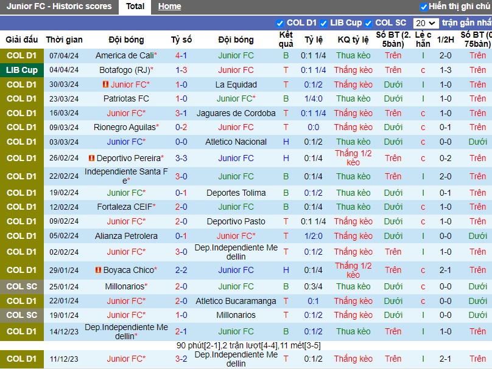Toggle the COL D1 league checkbox
This screenshot has width=492, height=369.
coord(280,23)
